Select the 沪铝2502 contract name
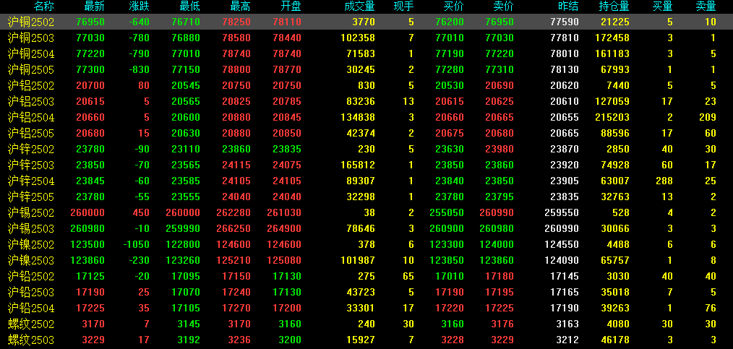 click(x=31, y=85)
